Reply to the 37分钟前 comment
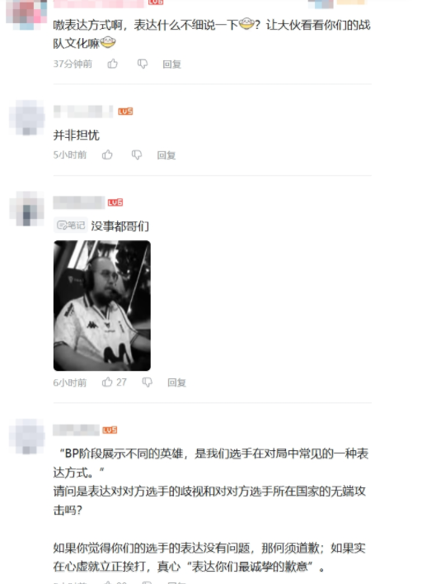Viewport: 422px width, 584px height. [171, 64]
